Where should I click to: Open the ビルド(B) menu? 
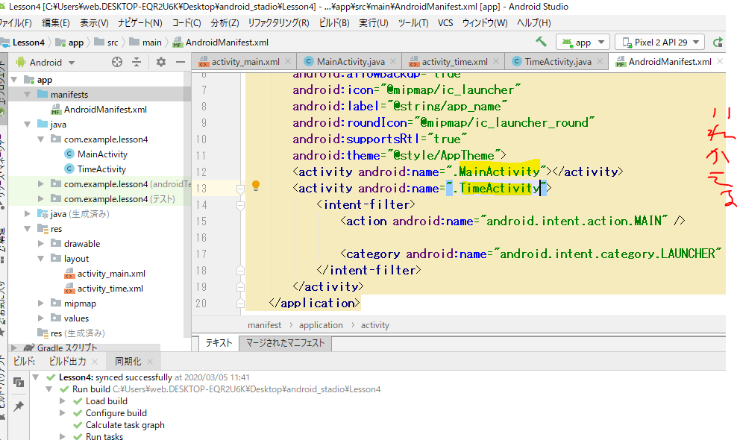[334, 23]
